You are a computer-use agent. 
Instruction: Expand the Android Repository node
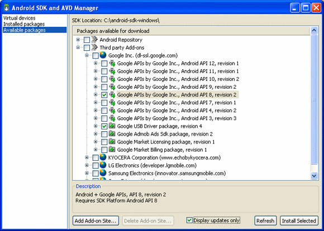[x=78, y=40]
